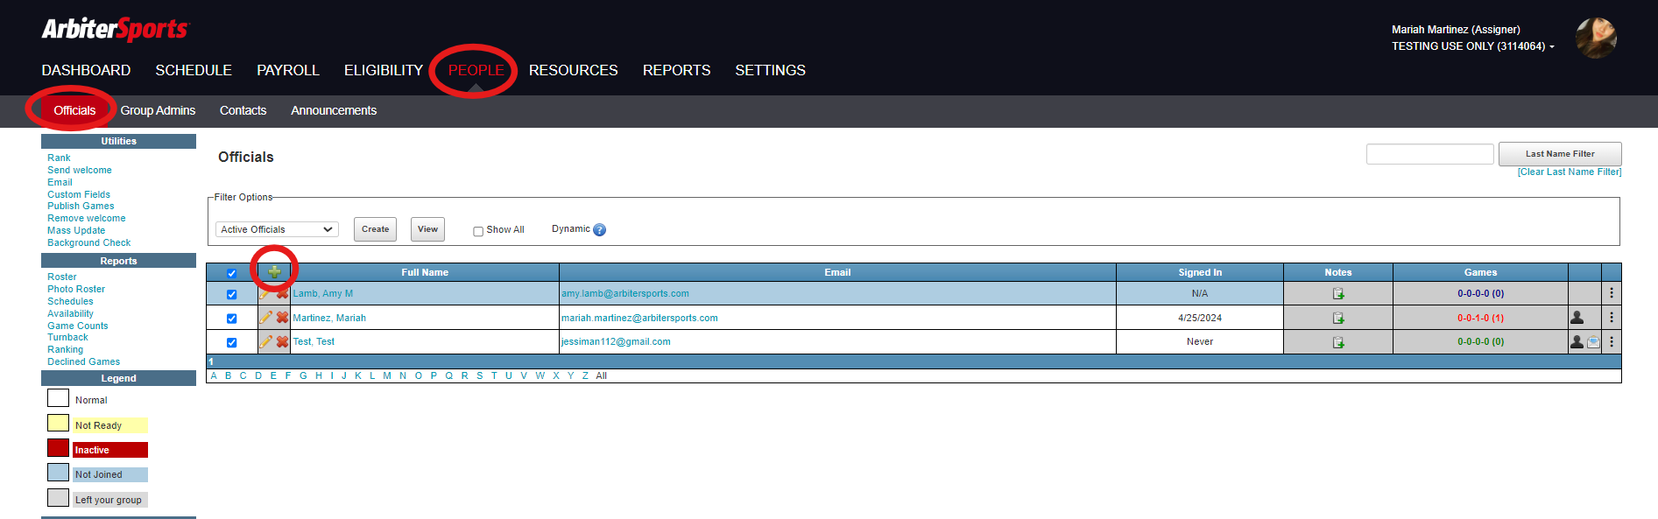
Task: Edit Test, Test with the pencil icon
Action: pos(266,341)
